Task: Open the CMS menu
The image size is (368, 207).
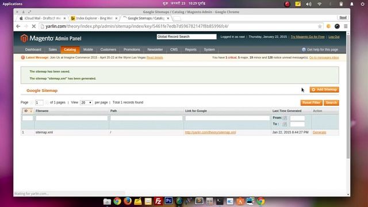Action: [x=174, y=49]
